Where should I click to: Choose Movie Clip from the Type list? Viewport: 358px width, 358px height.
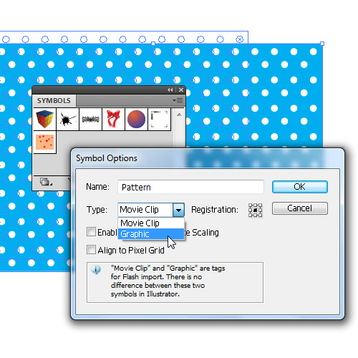tap(151, 223)
